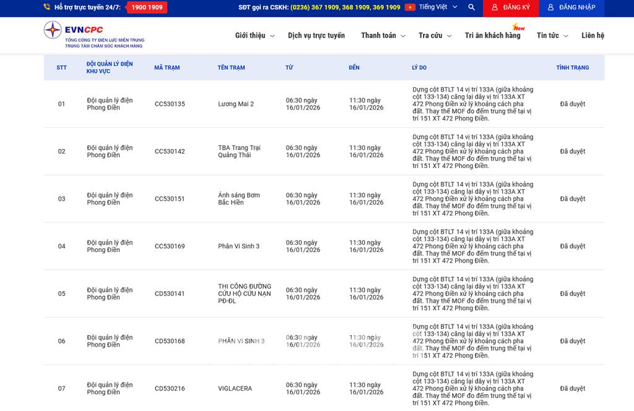
Task: Open the Tiếng Việt language dropdown
Action: click(x=438, y=7)
